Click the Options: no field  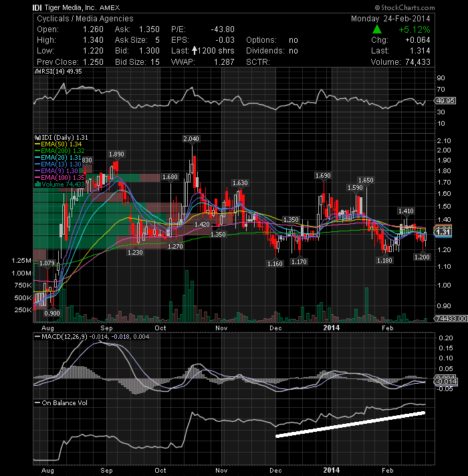tap(272, 40)
